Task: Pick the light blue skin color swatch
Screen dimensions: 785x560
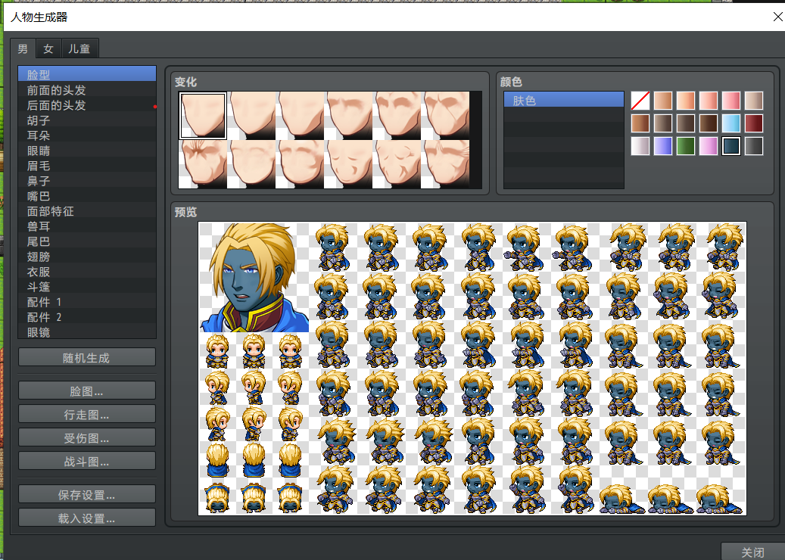Action: pyautogui.click(x=731, y=123)
